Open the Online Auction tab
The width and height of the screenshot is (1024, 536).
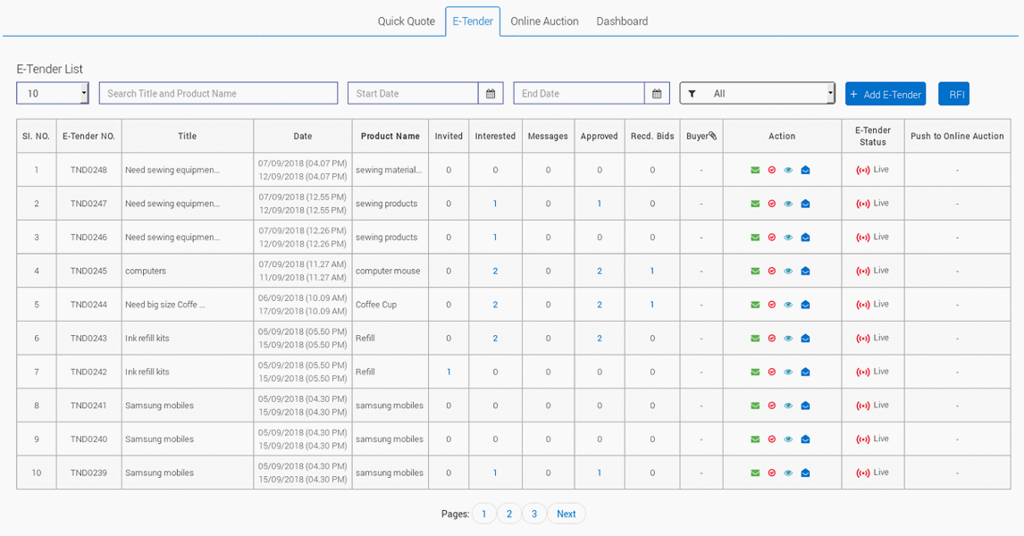tap(545, 21)
